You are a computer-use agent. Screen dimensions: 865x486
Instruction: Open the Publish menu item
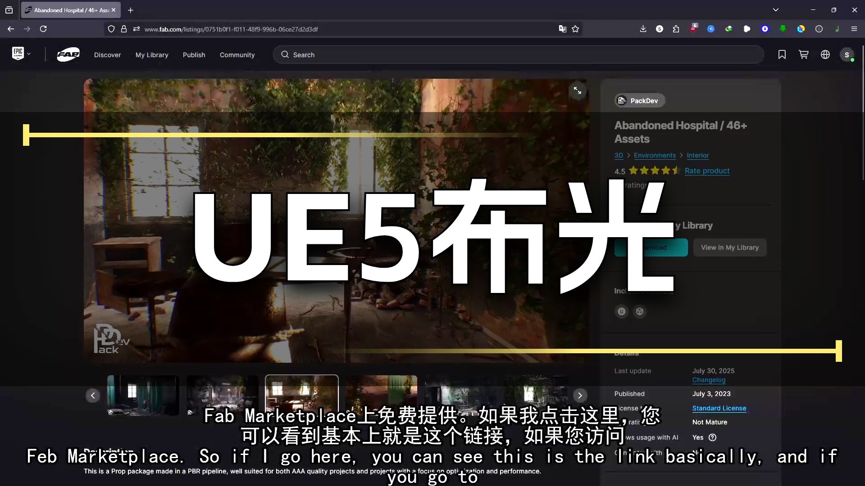pyautogui.click(x=194, y=55)
